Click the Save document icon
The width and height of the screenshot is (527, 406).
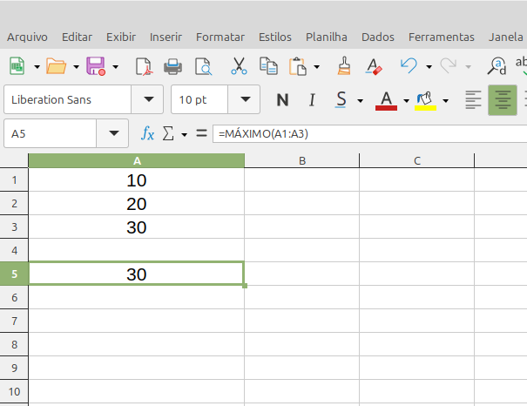(94, 66)
